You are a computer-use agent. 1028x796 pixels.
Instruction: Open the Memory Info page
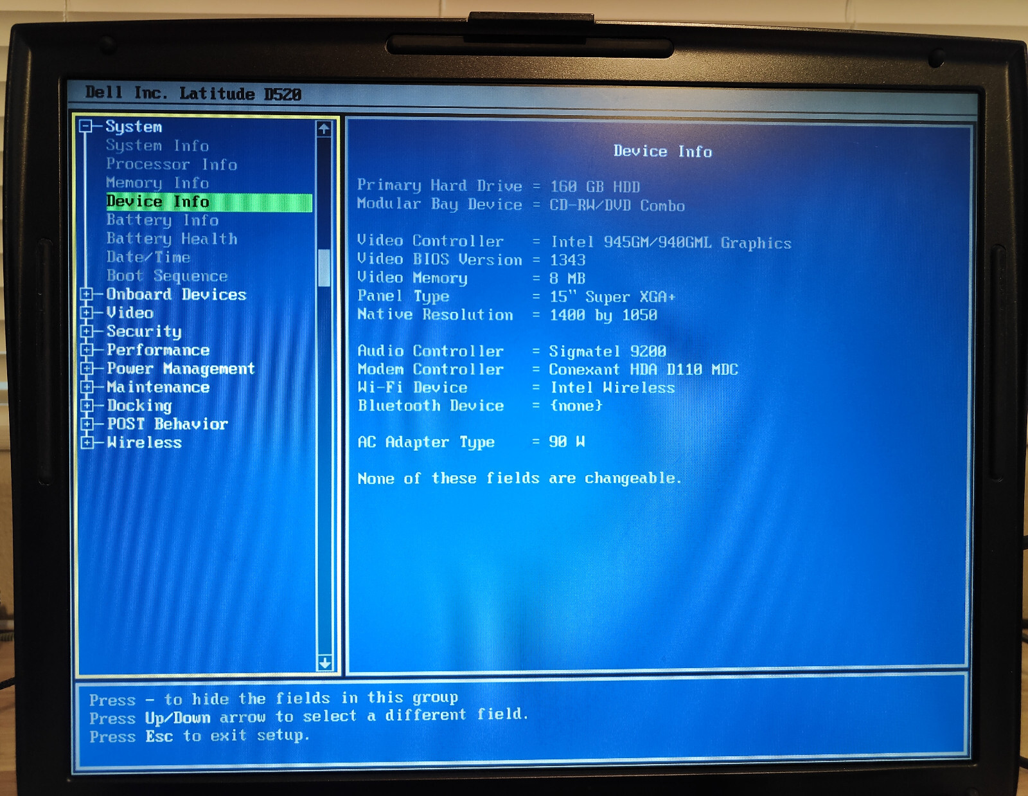coord(157,183)
